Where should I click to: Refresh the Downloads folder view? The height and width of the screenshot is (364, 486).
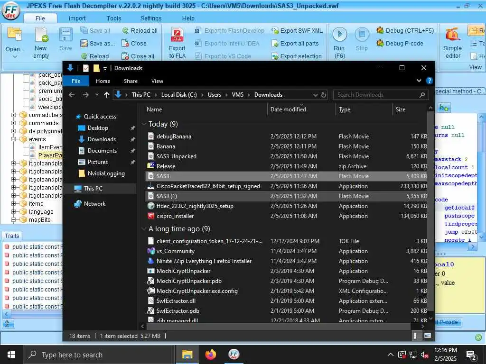(x=324, y=95)
